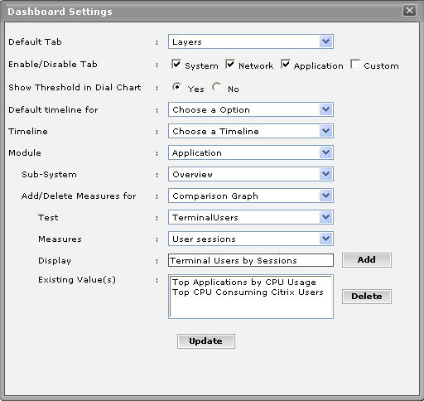Close the Dashboard Settings dialog
Image resolution: width=424 pixels, height=401 pixels.
pos(409,11)
